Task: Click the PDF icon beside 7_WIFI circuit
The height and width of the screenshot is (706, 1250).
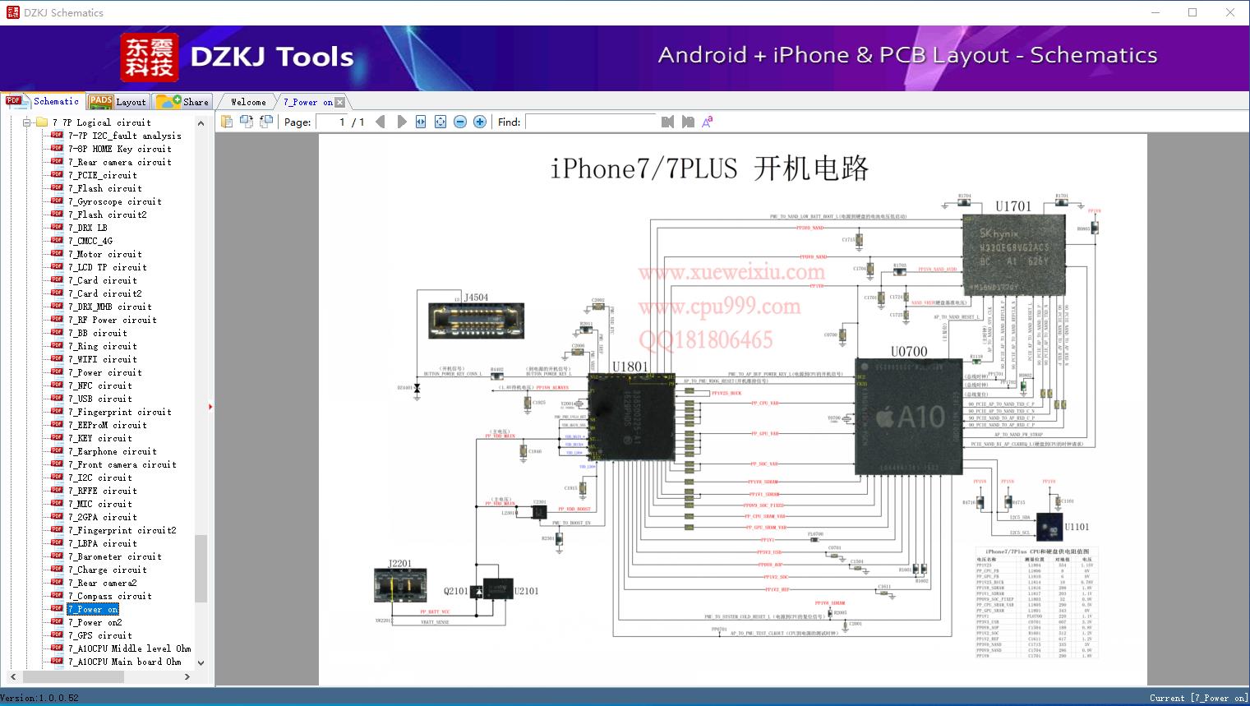Action: [x=57, y=359]
